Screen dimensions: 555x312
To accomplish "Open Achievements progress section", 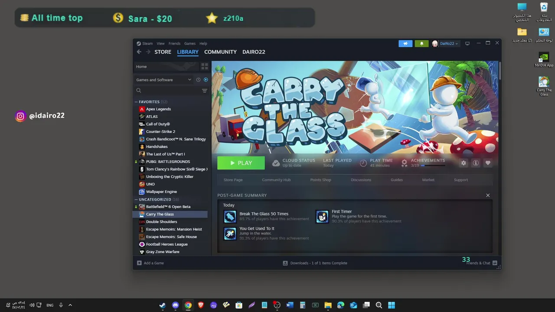I will click(423, 163).
